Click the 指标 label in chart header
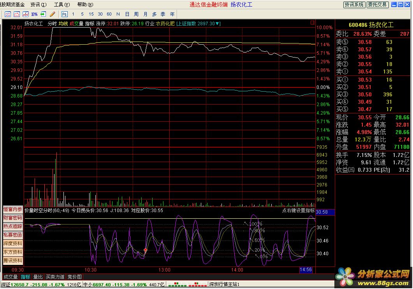The image size is (413, 289). click(x=90, y=24)
